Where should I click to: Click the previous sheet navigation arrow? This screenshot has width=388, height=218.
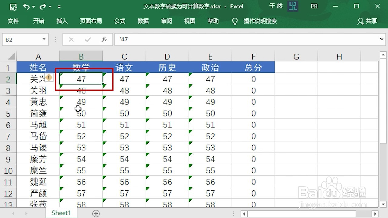[x=13, y=213]
